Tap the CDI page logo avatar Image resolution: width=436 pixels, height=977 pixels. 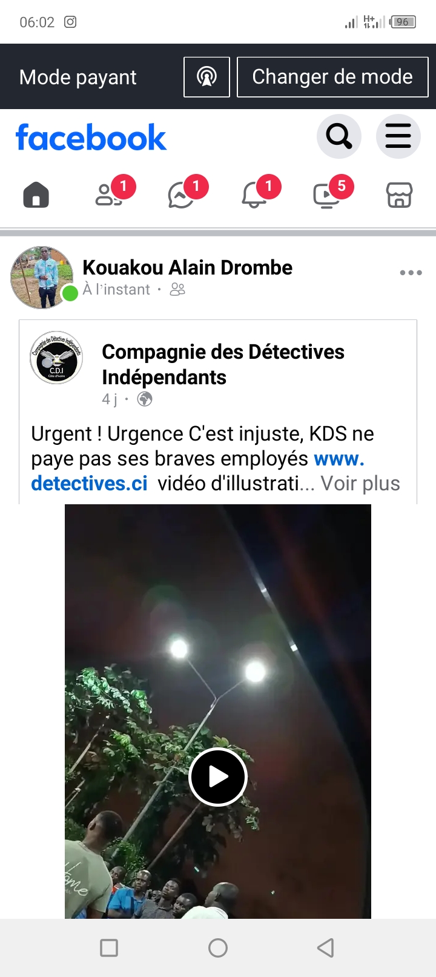56,358
